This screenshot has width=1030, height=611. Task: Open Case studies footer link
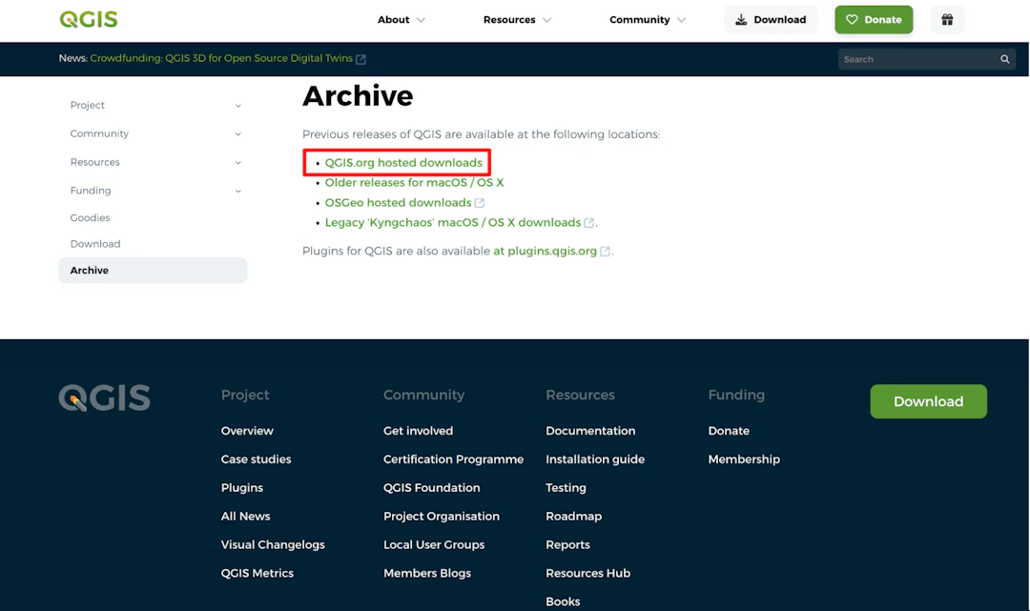(x=256, y=458)
